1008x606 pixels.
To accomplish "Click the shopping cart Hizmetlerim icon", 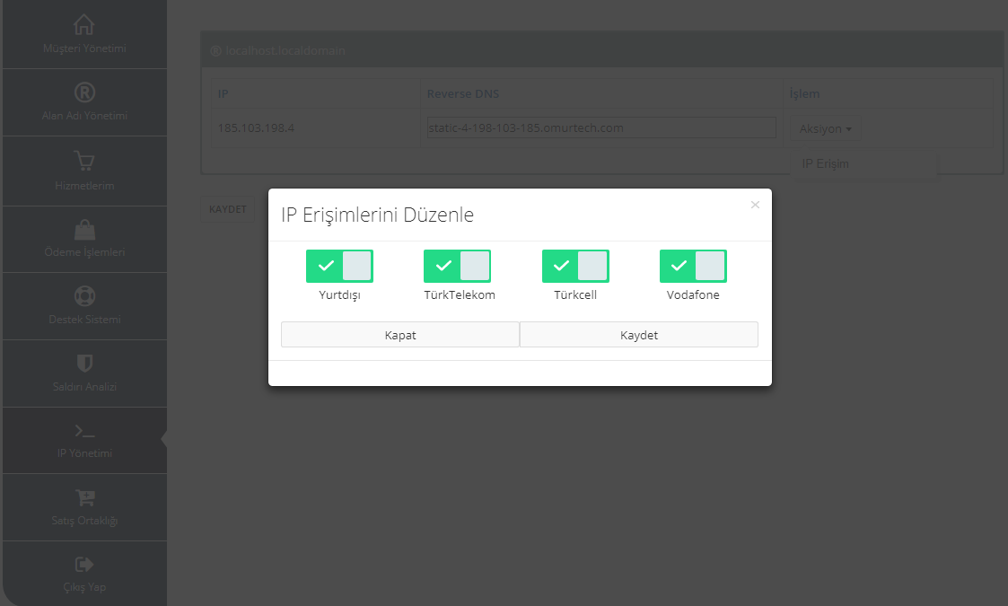I will pos(84,162).
